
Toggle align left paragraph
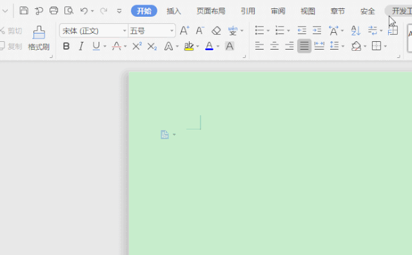point(259,46)
